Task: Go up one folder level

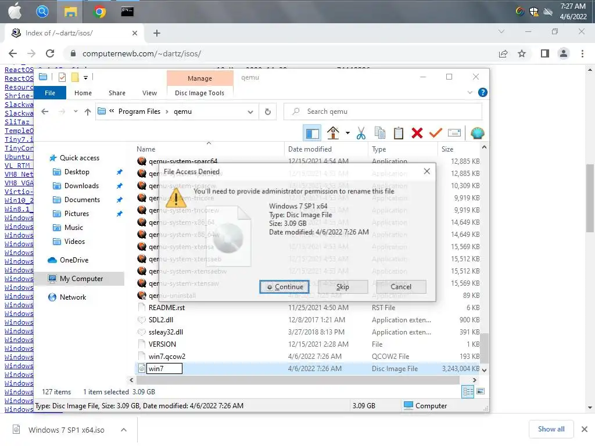Action: (x=88, y=111)
